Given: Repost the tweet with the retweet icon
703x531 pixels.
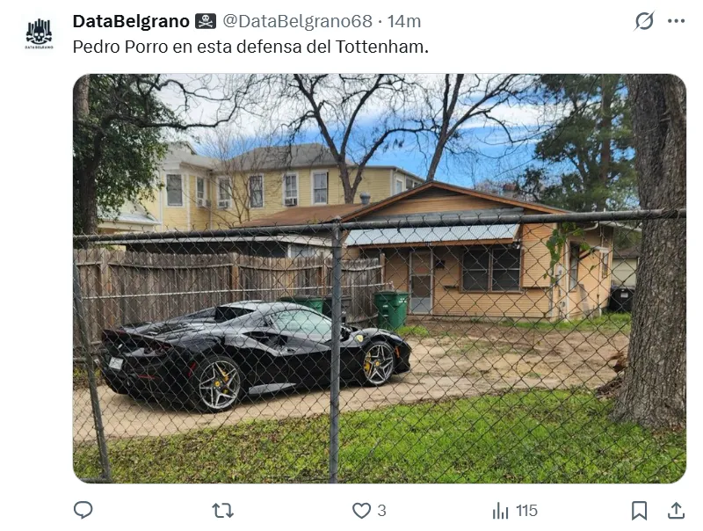Looking at the screenshot, I should coord(223,511).
